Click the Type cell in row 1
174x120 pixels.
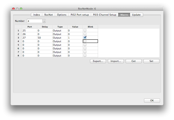pyautogui.click(x=60, y=30)
